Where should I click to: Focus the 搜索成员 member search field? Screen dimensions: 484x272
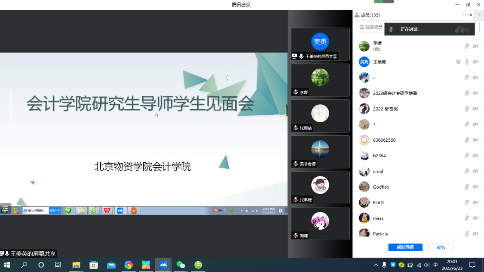[372, 27]
